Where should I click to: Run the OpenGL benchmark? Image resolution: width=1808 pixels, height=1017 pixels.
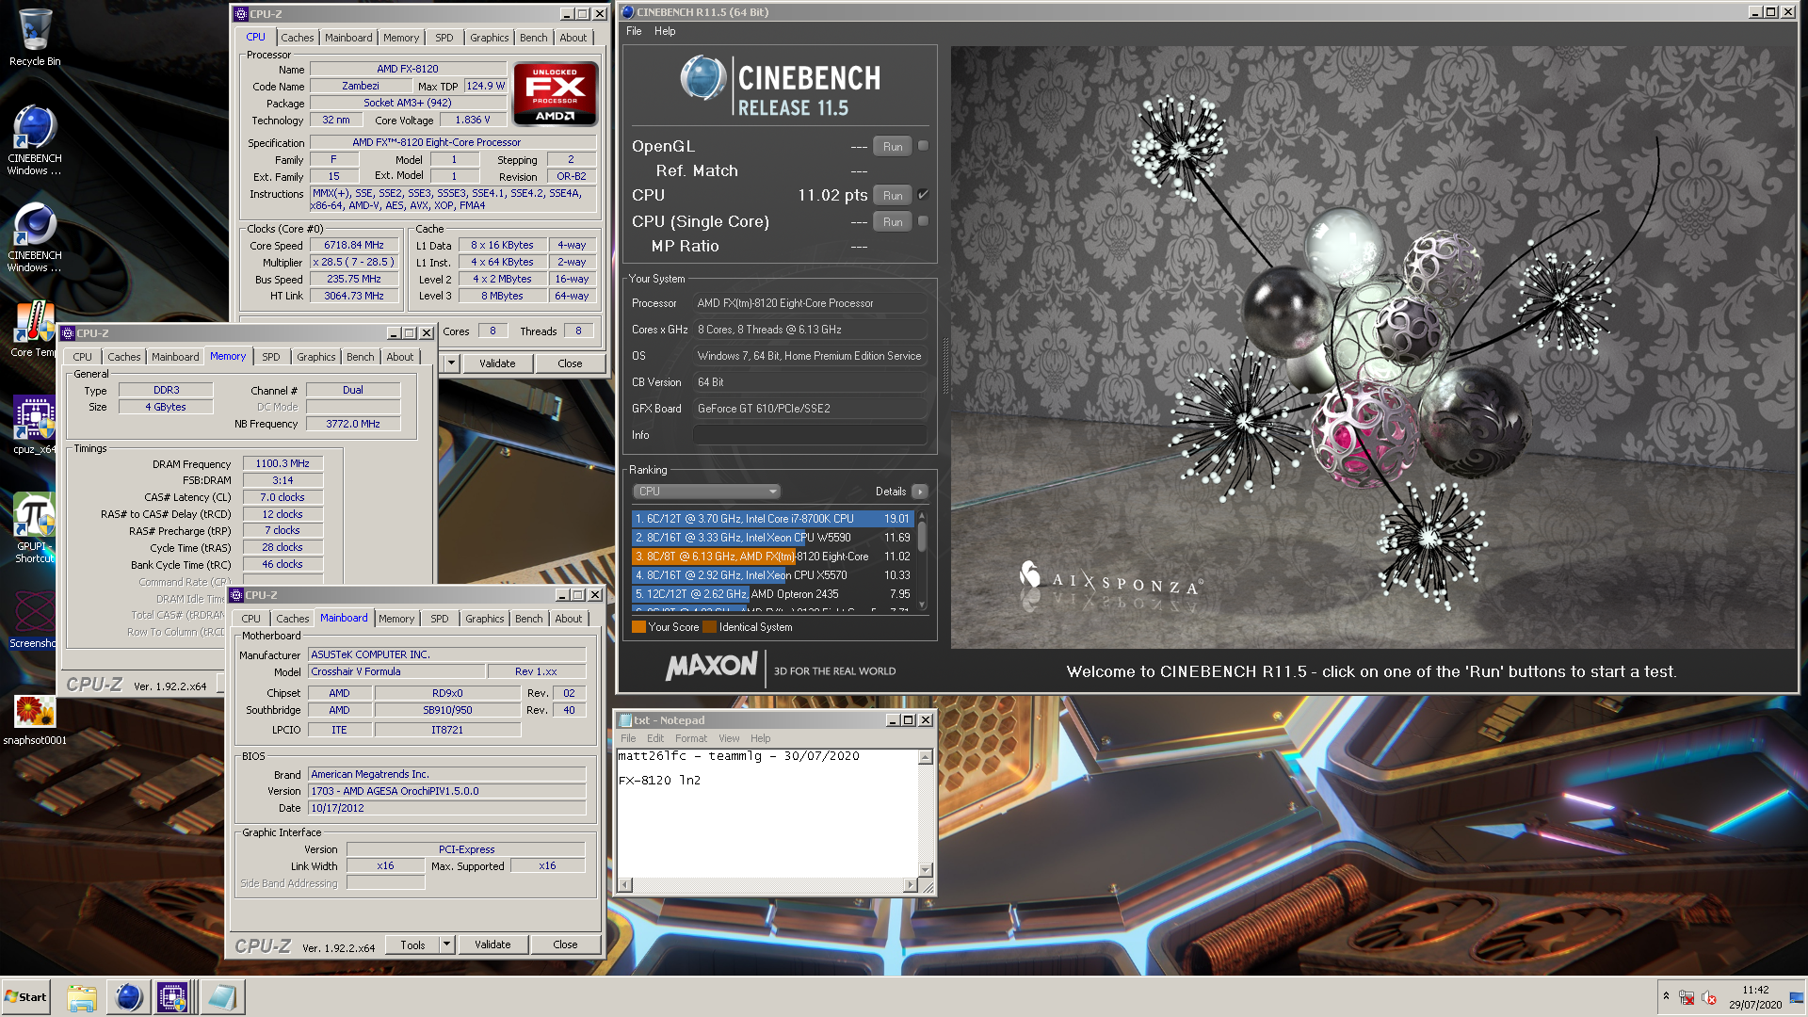pyautogui.click(x=892, y=146)
